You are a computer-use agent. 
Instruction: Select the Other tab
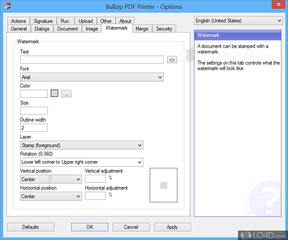pyautogui.click(x=106, y=21)
